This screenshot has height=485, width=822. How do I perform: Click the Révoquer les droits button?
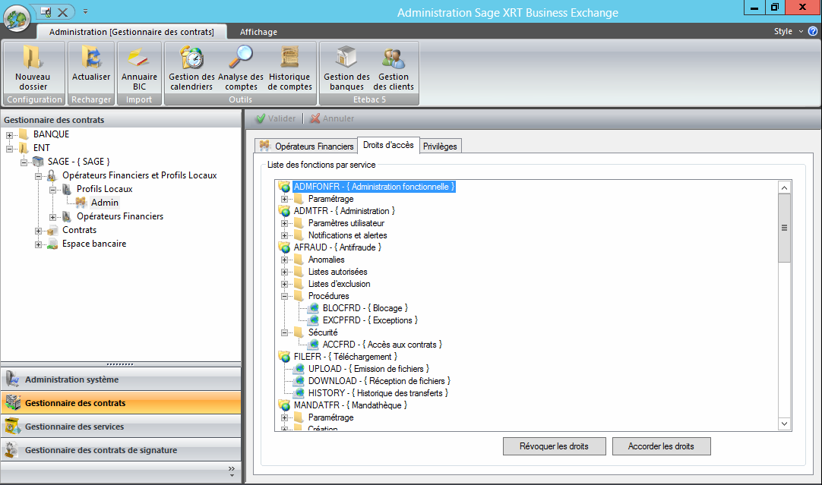pos(552,446)
